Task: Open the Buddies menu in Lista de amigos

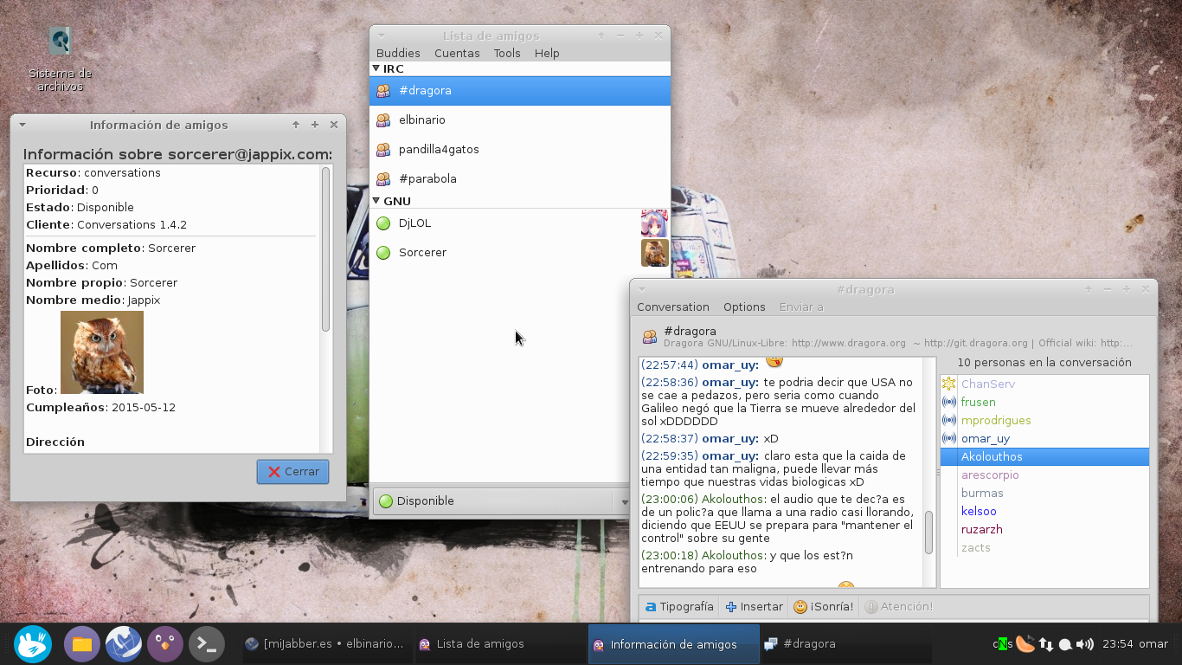Action: [398, 53]
